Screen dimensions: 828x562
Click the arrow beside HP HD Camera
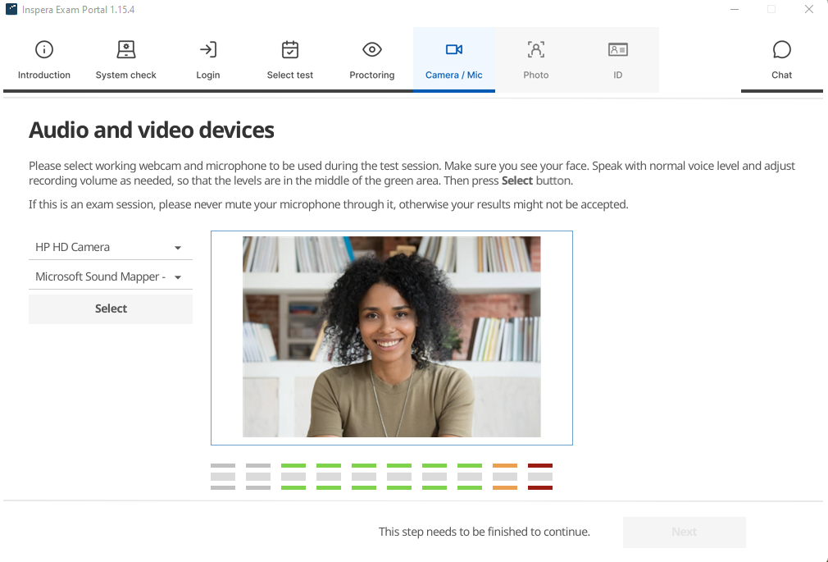[178, 248]
